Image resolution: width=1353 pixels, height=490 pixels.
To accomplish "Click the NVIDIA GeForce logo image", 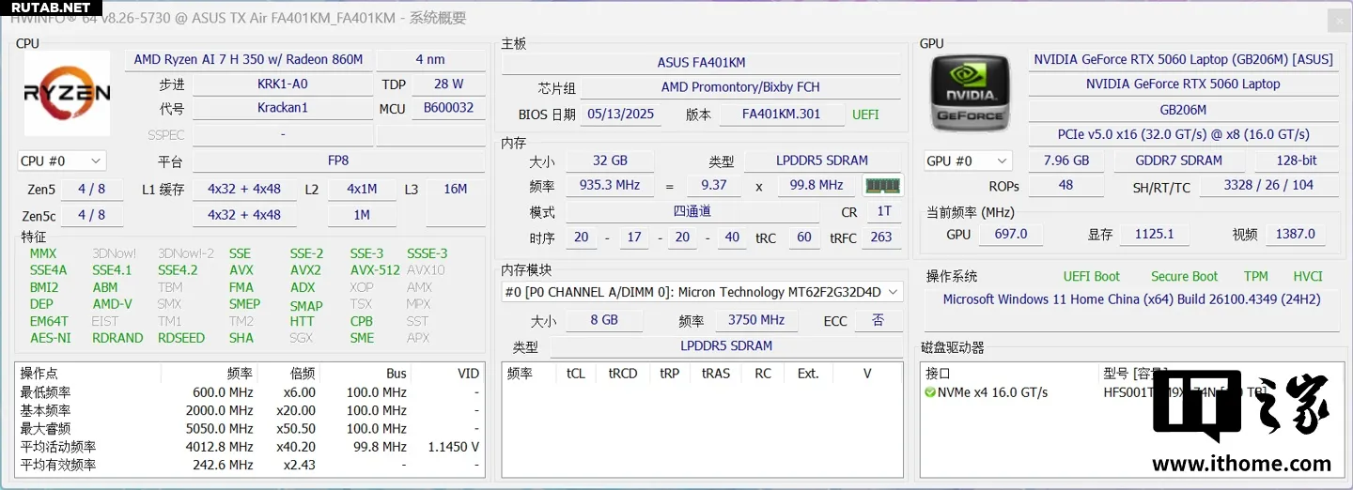I will coord(972,93).
